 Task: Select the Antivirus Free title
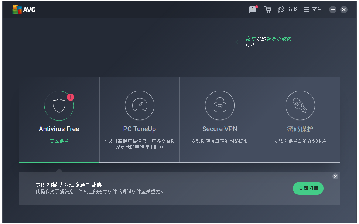[x=59, y=129]
